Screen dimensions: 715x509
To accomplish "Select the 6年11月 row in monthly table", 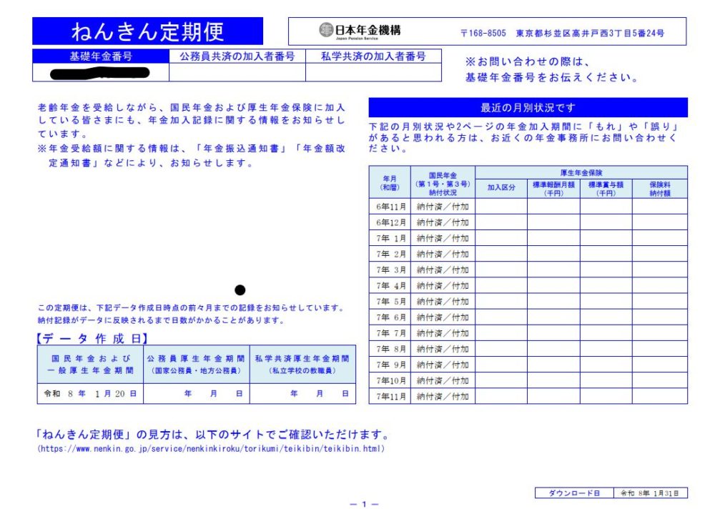I will click(390, 207).
